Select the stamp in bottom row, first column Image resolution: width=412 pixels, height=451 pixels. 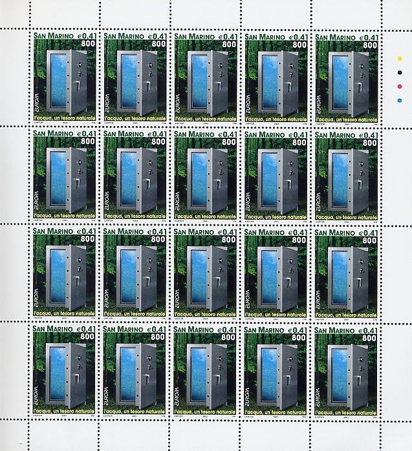pyautogui.click(x=63, y=371)
